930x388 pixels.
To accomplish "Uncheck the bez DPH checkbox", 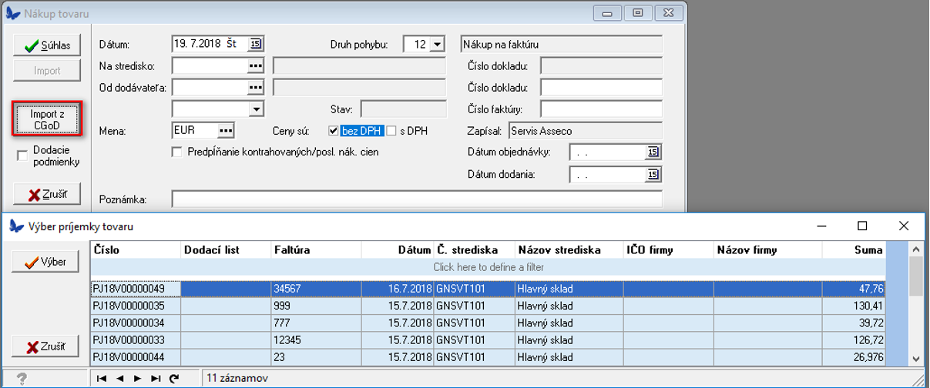I will (x=334, y=131).
